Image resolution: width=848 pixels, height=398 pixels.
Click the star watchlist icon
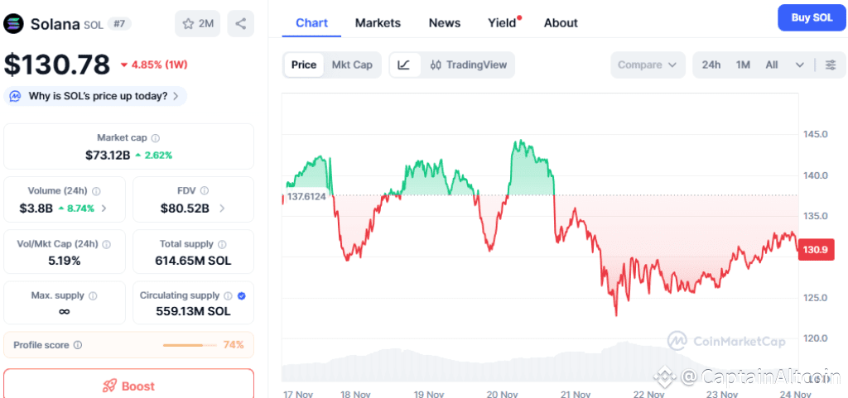[x=188, y=24]
